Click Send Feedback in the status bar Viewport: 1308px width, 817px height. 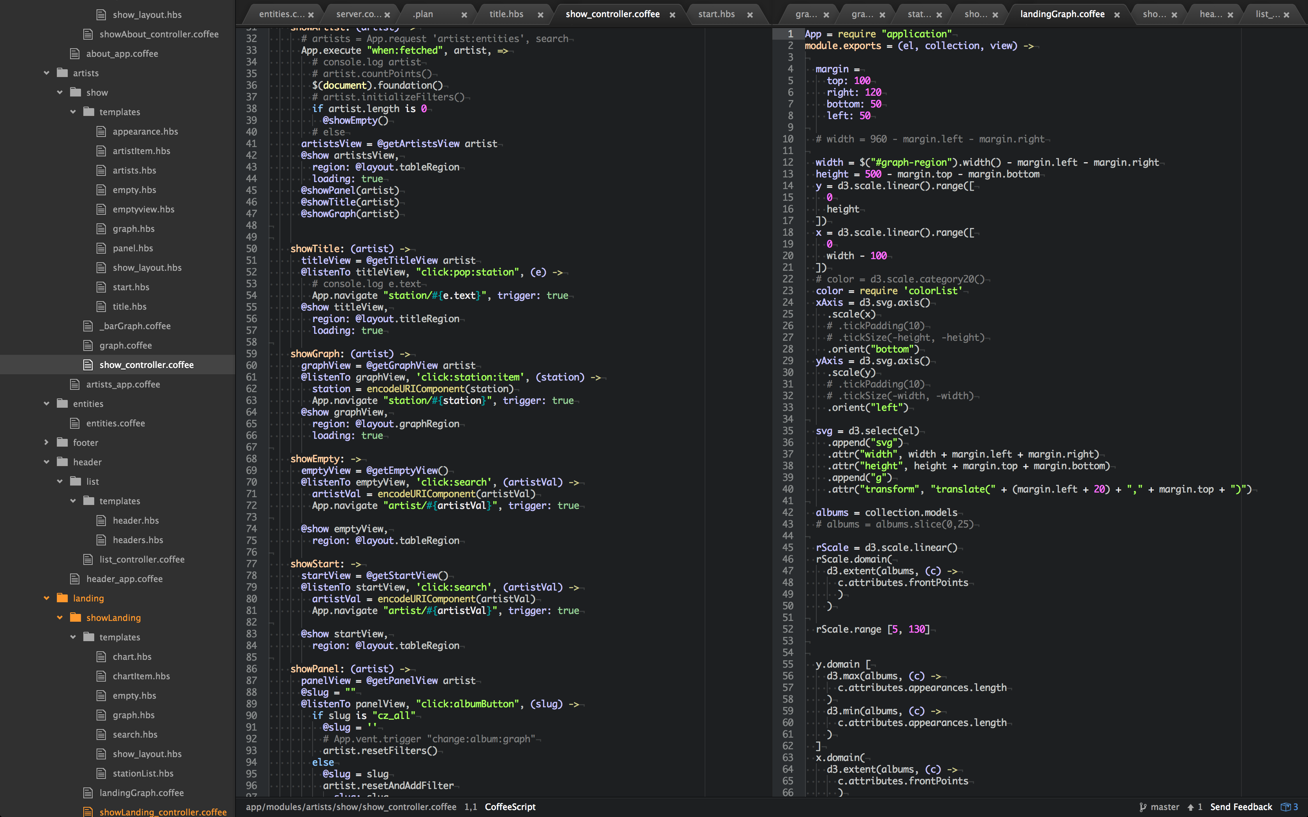click(x=1241, y=807)
